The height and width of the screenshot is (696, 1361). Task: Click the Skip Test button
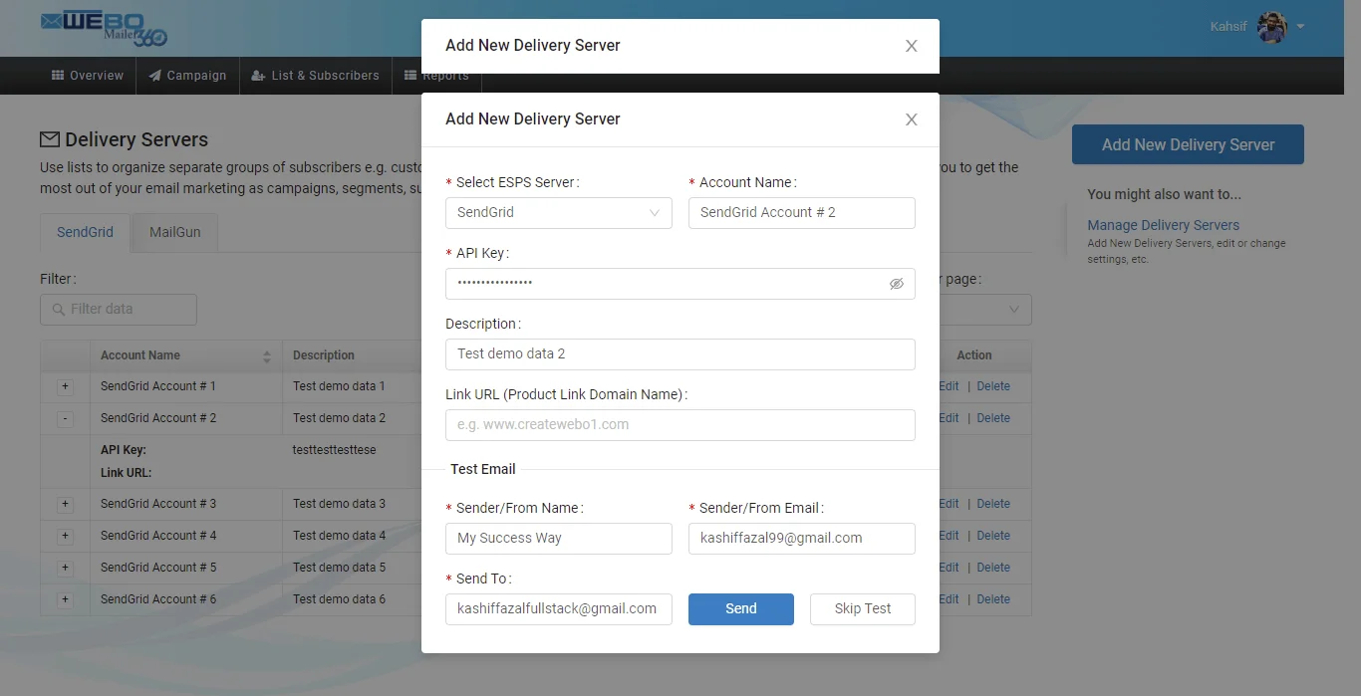862,609
